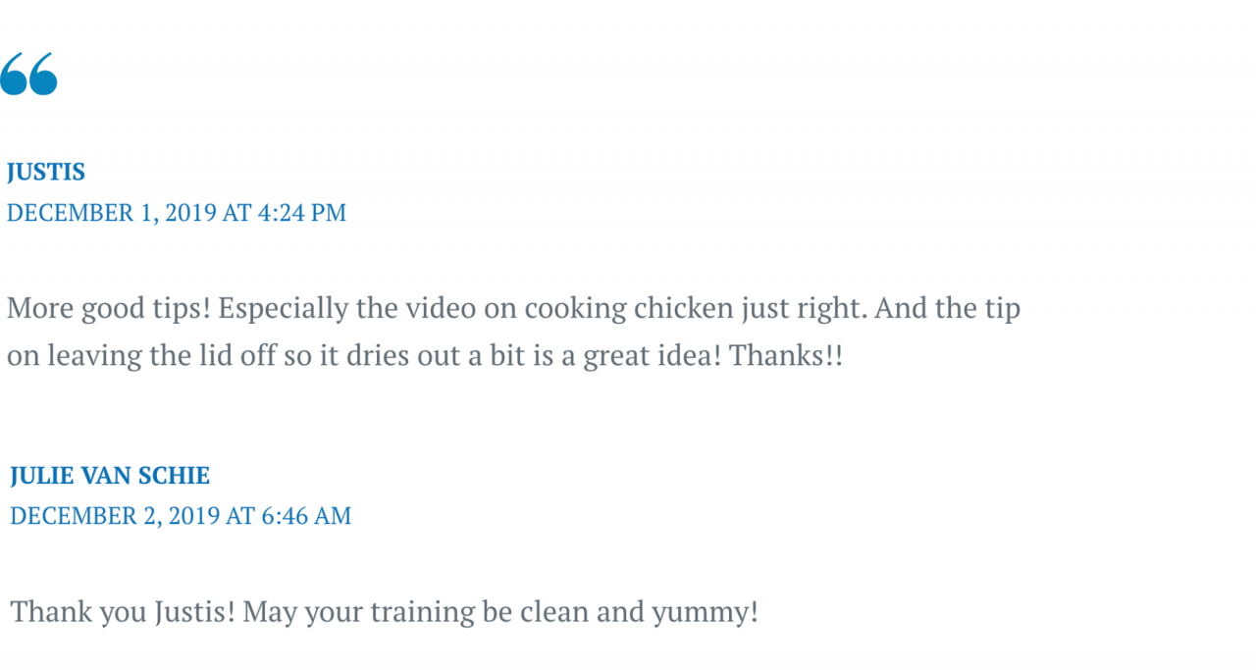Open the JUSTIS commenter name link
The height and width of the screenshot is (670, 1256).
click(x=46, y=172)
